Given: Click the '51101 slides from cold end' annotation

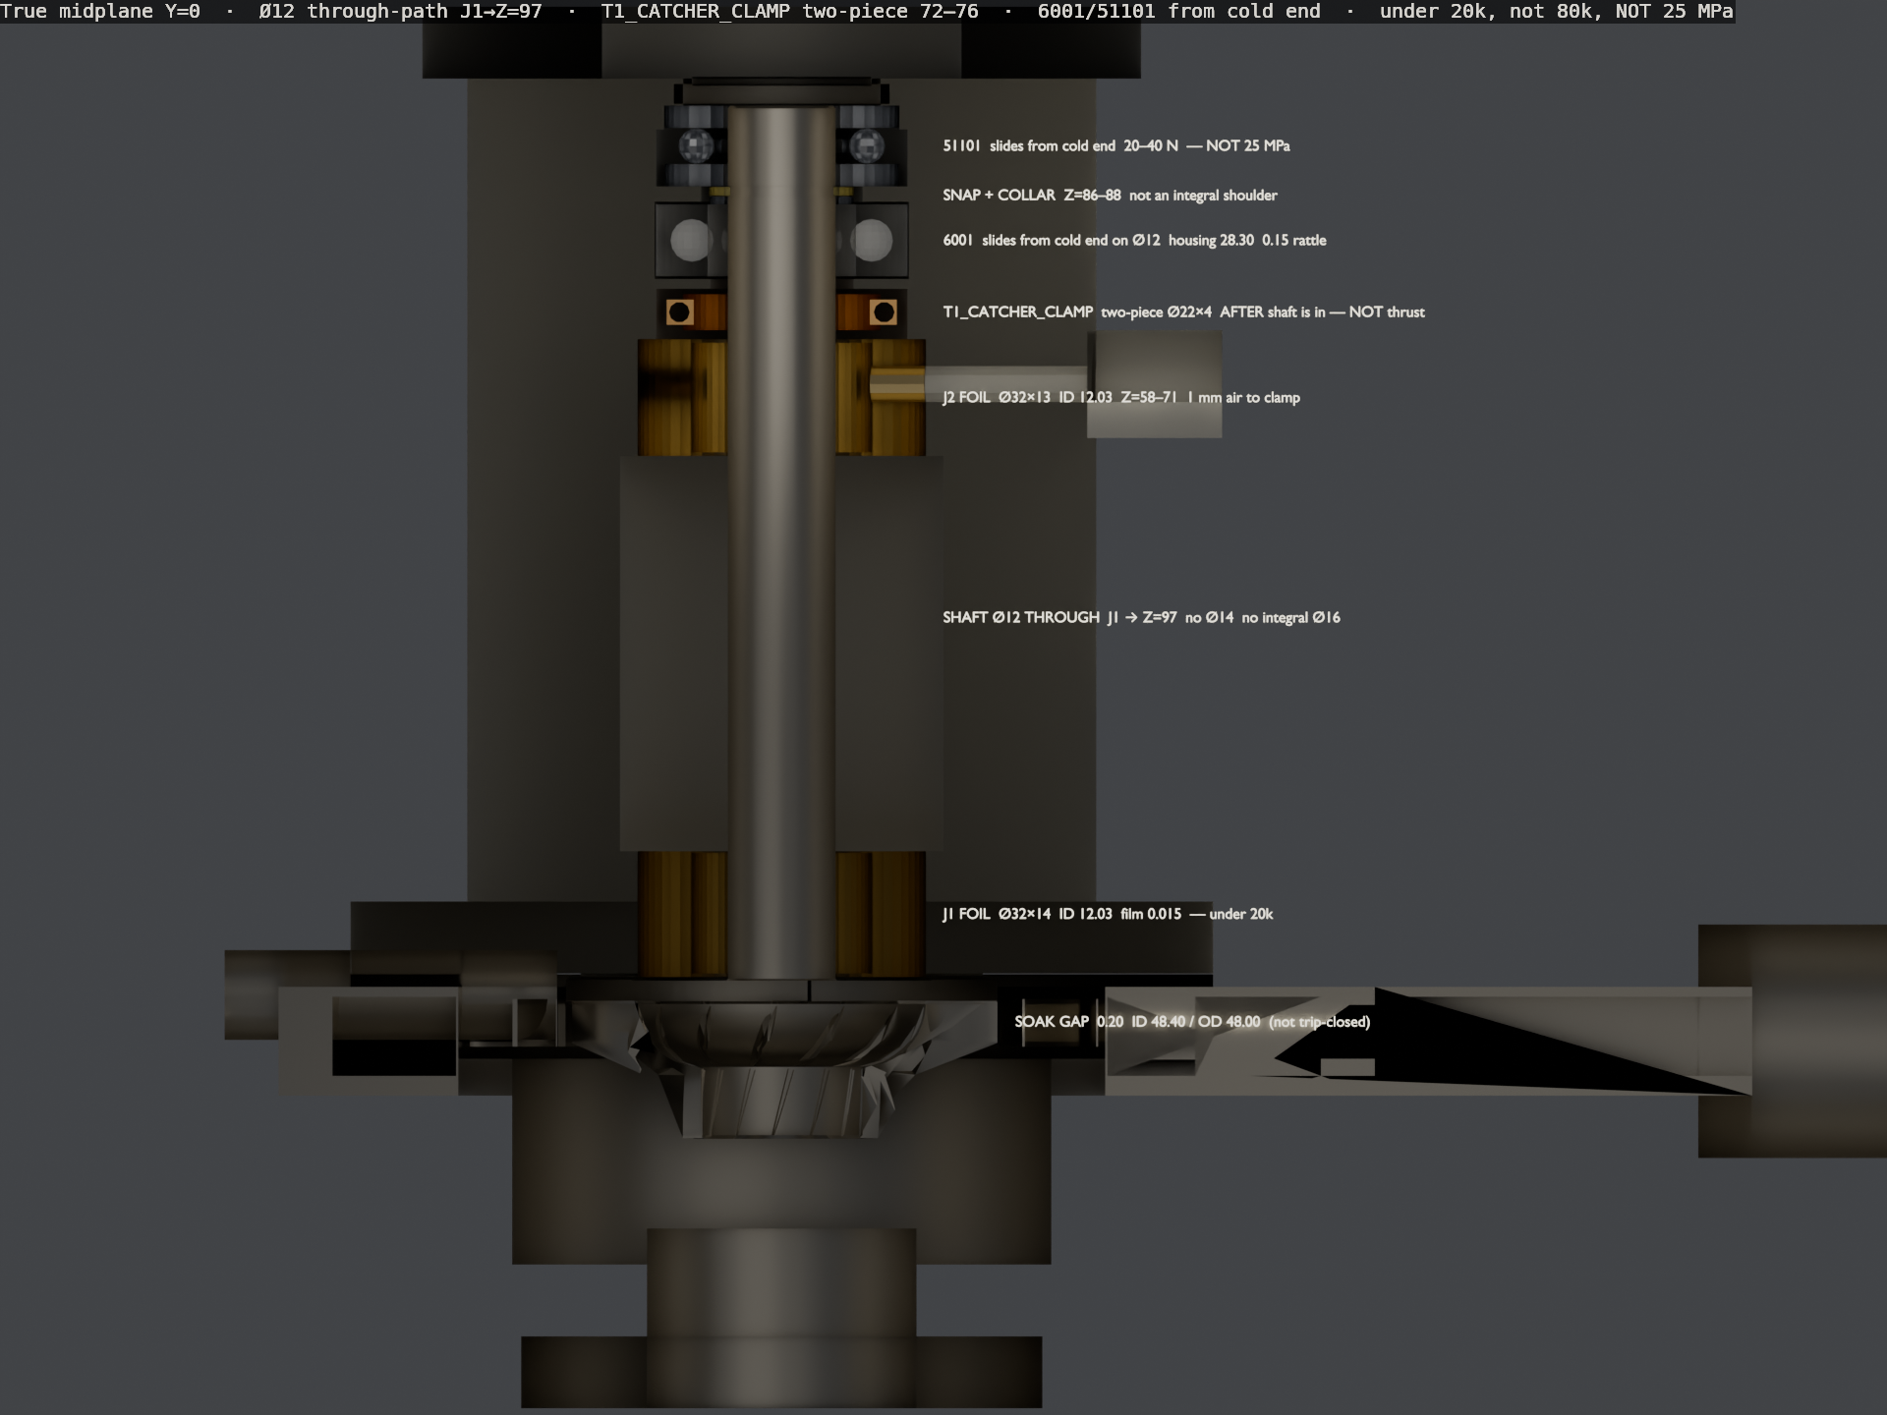Looking at the screenshot, I should [x=1115, y=145].
